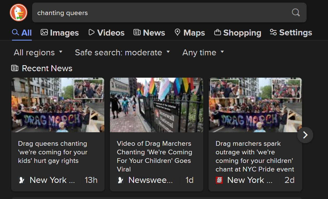Image resolution: width=328 pixels, height=199 pixels.
Task: Show next news results with arrow
Action: 305,135
